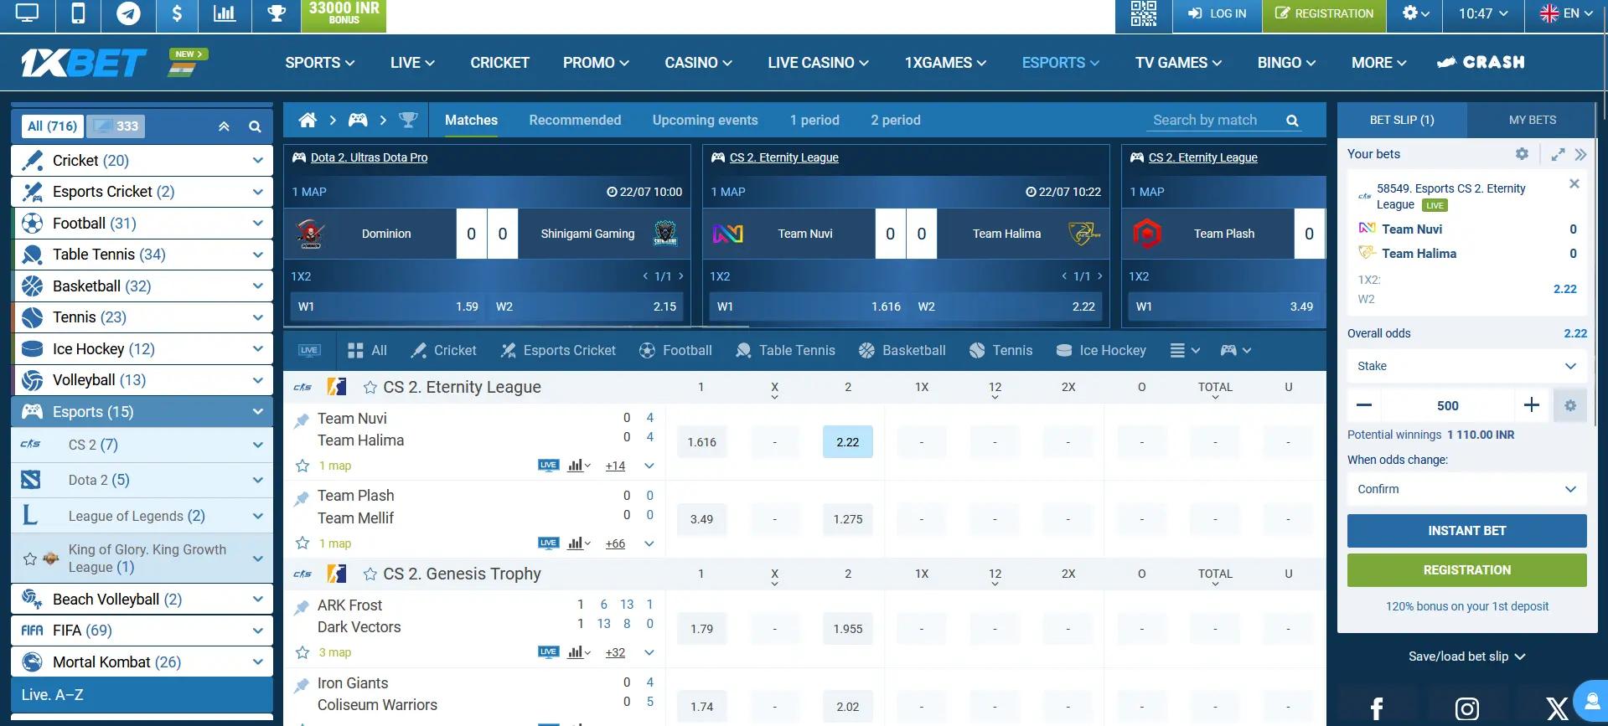Image resolution: width=1608 pixels, height=726 pixels.
Task: Open the settings gear in top bar
Action: [x=1415, y=13]
